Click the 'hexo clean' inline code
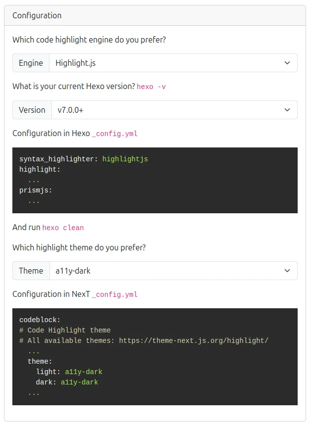Image resolution: width=312 pixels, height=430 pixels. pos(63,228)
